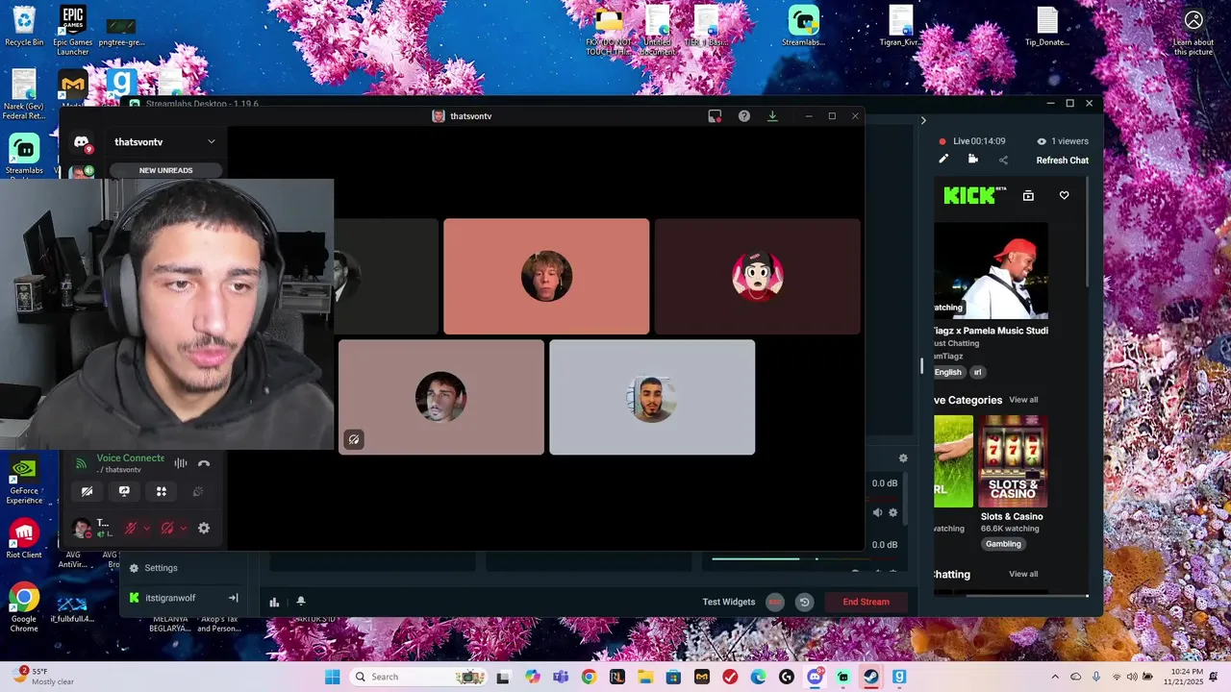Click Test Widgets in Streamlabs
Screen dimensions: 1231x692
tap(728, 602)
